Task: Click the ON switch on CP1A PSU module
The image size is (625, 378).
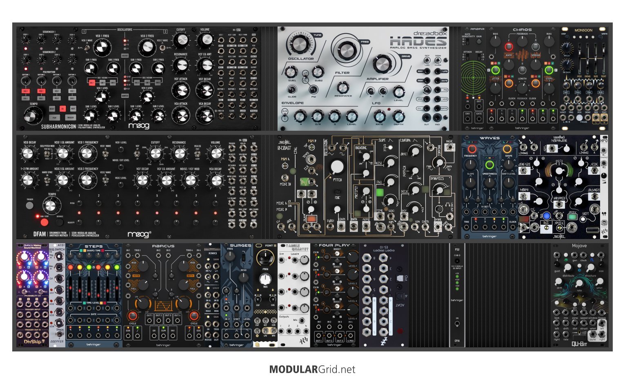Action: tap(457, 324)
